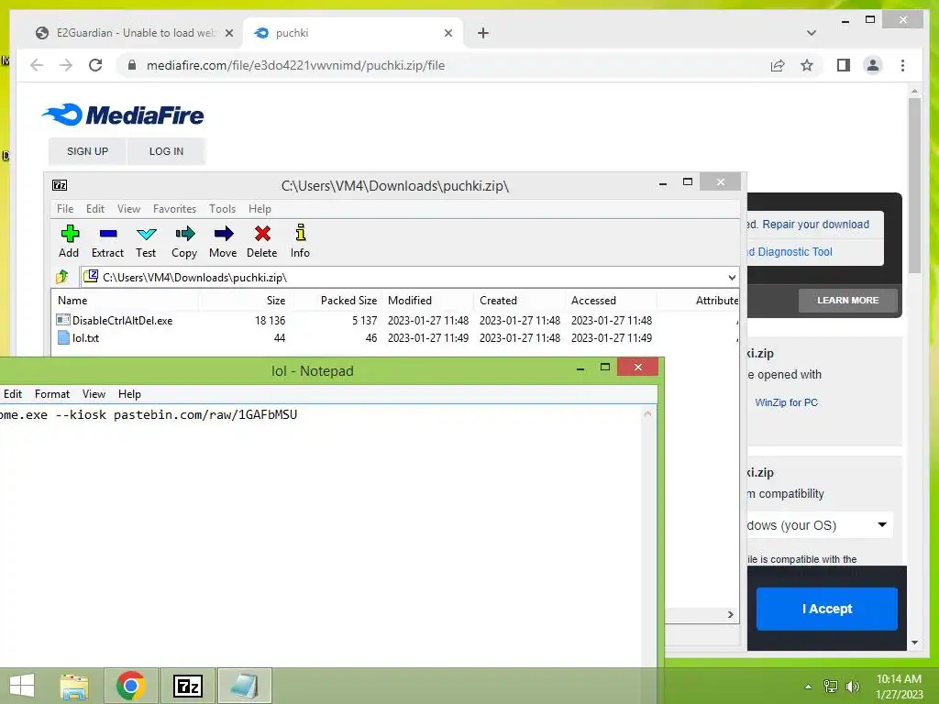Click the SIGN UP button on MediaFire
This screenshot has height=704, width=939.
[87, 151]
